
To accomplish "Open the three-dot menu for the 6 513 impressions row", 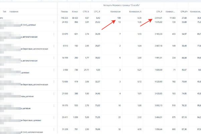I will (54, 46).
